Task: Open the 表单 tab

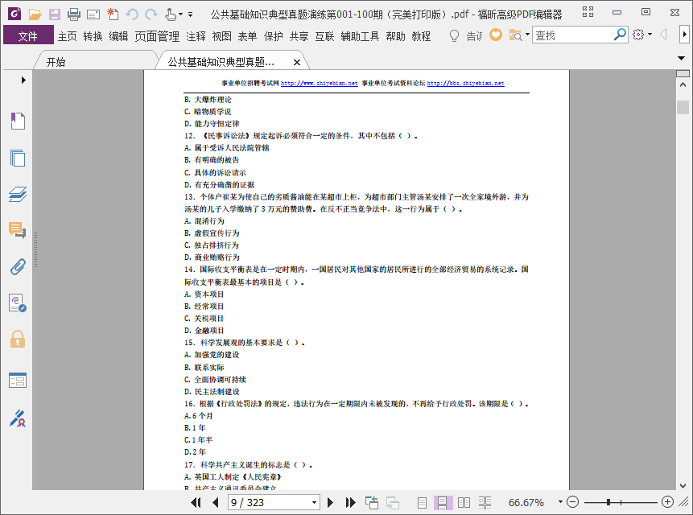Action: pyautogui.click(x=247, y=36)
